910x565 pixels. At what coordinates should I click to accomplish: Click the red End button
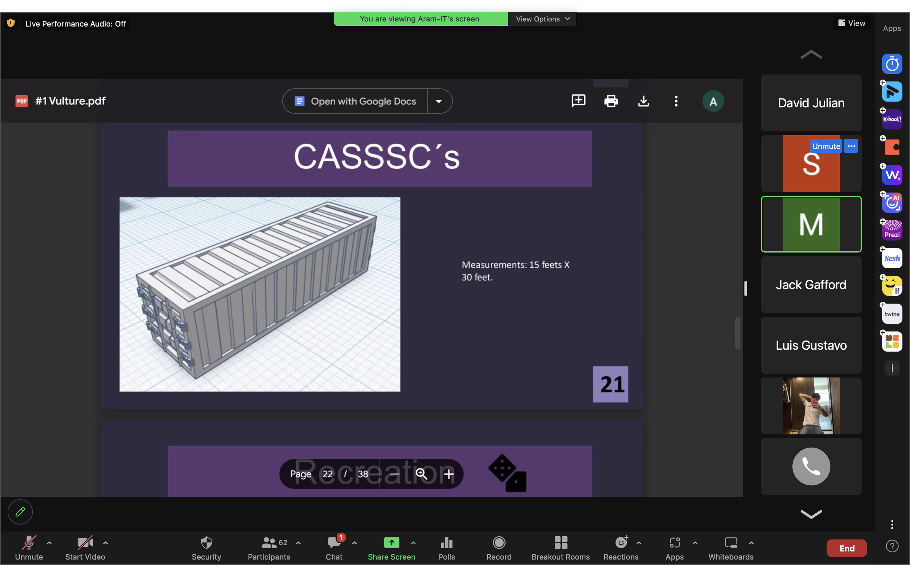click(846, 548)
